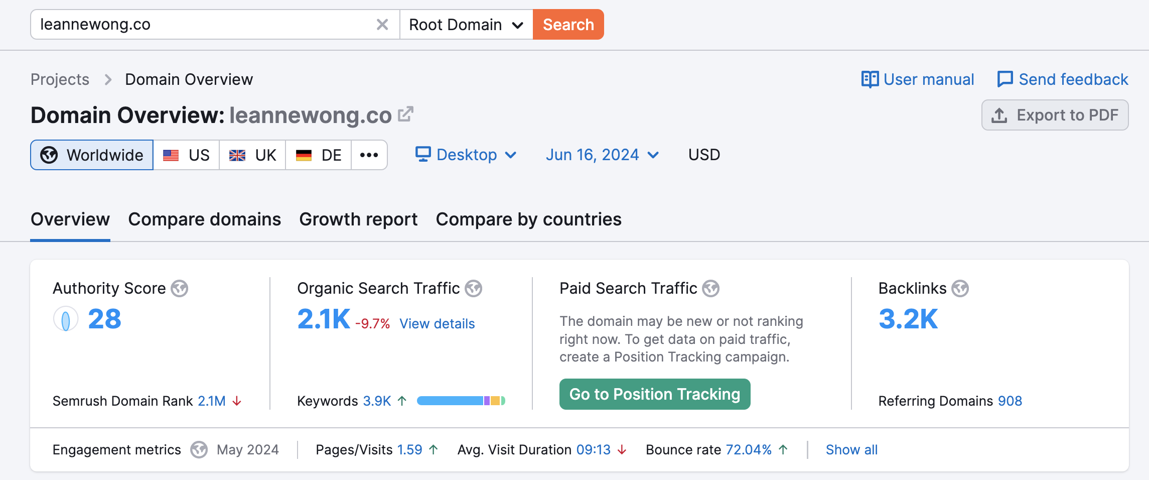Image resolution: width=1149 pixels, height=480 pixels.
Task: Click globe icon next to Organic Search Traffic
Action: (474, 289)
